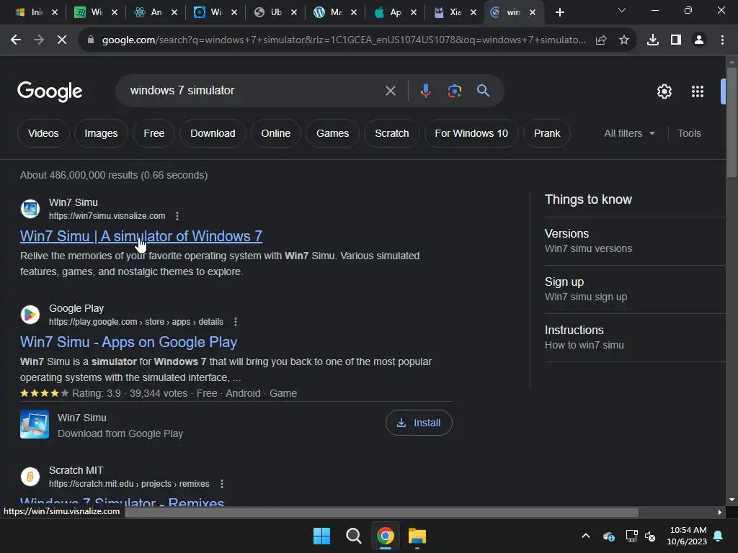Image resolution: width=738 pixels, height=553 pixels.
Task: Click the Chrome taskbar icon
Action: pos(386,536)
